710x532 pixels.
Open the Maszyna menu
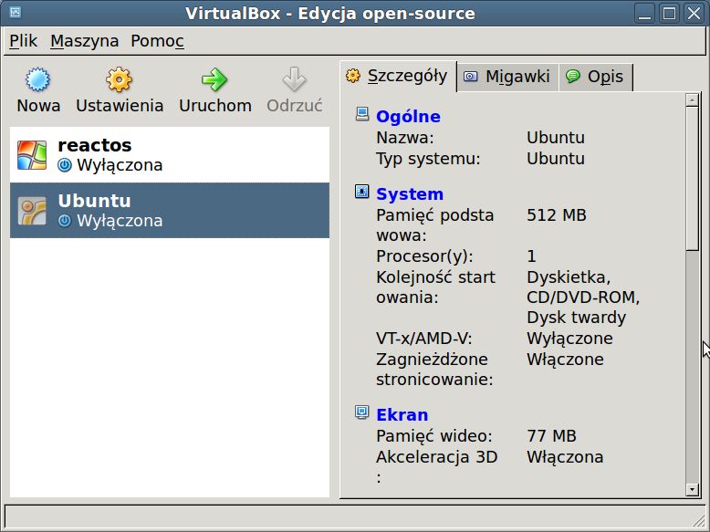click(84, 41)
